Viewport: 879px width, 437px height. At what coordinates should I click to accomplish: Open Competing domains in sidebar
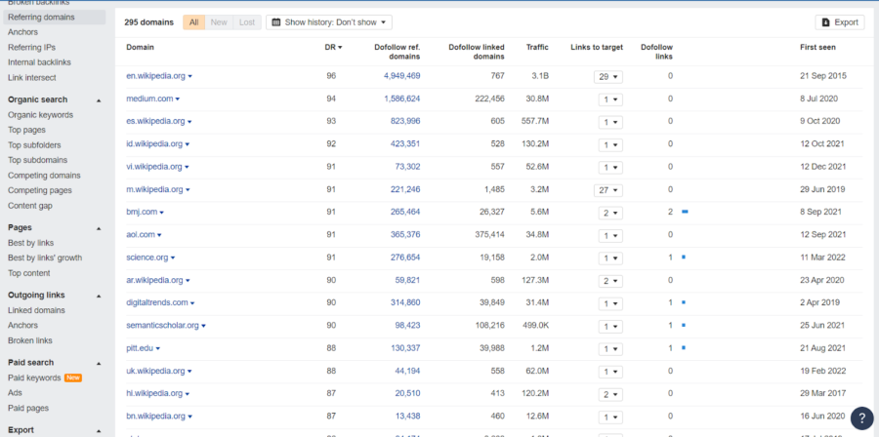tap(44, 176)
